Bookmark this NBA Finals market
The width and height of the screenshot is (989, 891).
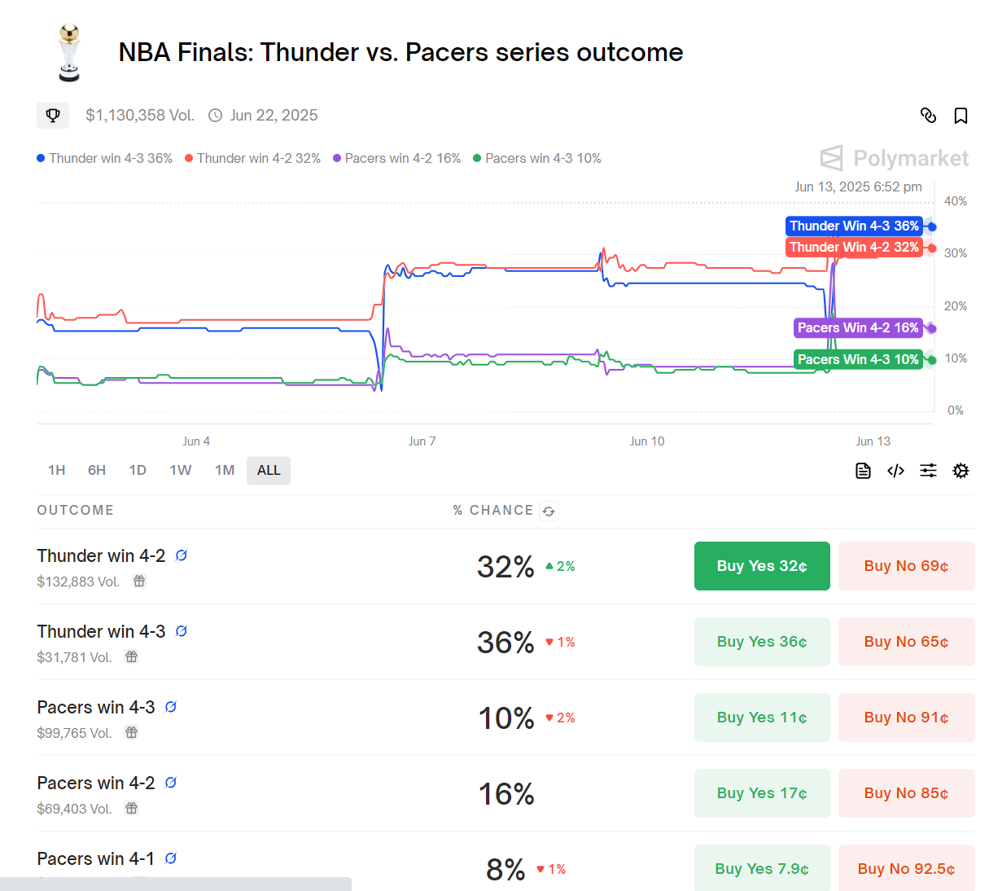[961, 116]
